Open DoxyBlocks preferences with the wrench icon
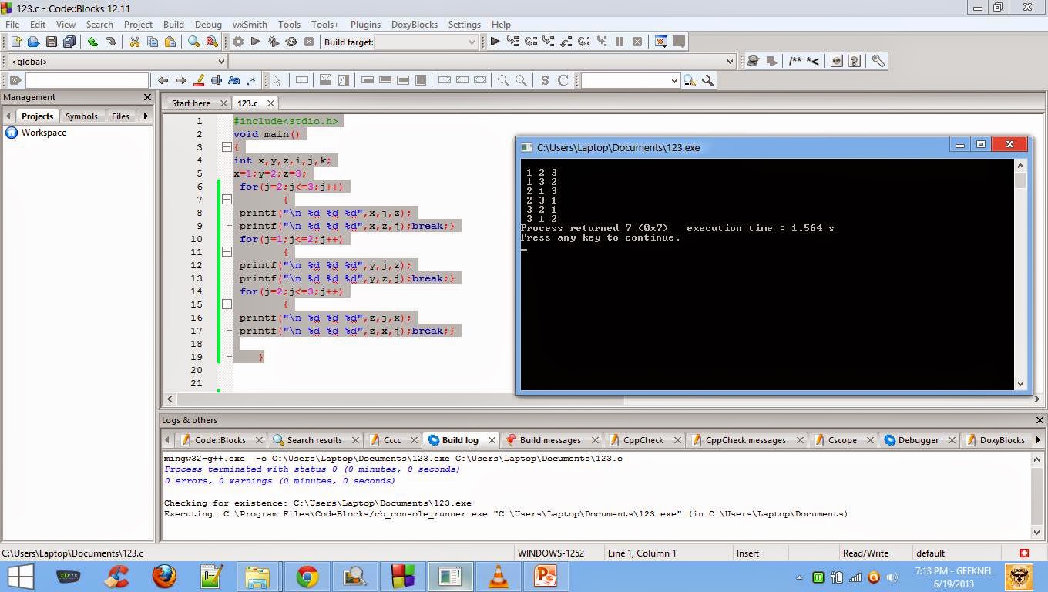Screen dimensions: 1048x592 click(878, 61)
